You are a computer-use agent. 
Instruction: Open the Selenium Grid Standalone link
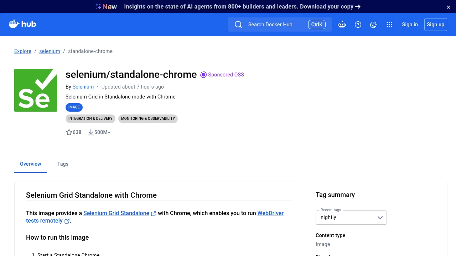click(x=116, y=213)
